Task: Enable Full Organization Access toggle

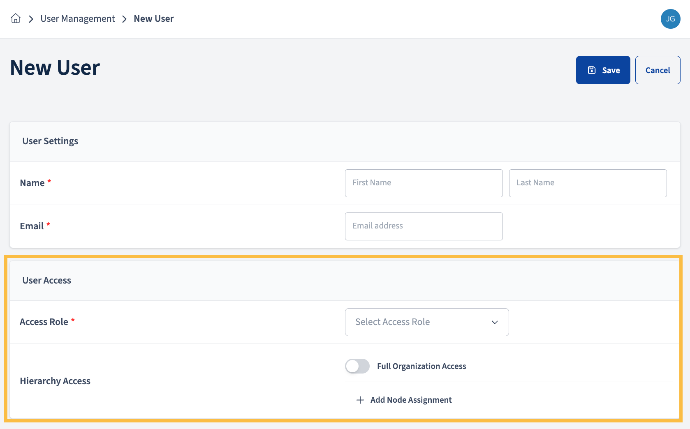Action: coord(357,366)
